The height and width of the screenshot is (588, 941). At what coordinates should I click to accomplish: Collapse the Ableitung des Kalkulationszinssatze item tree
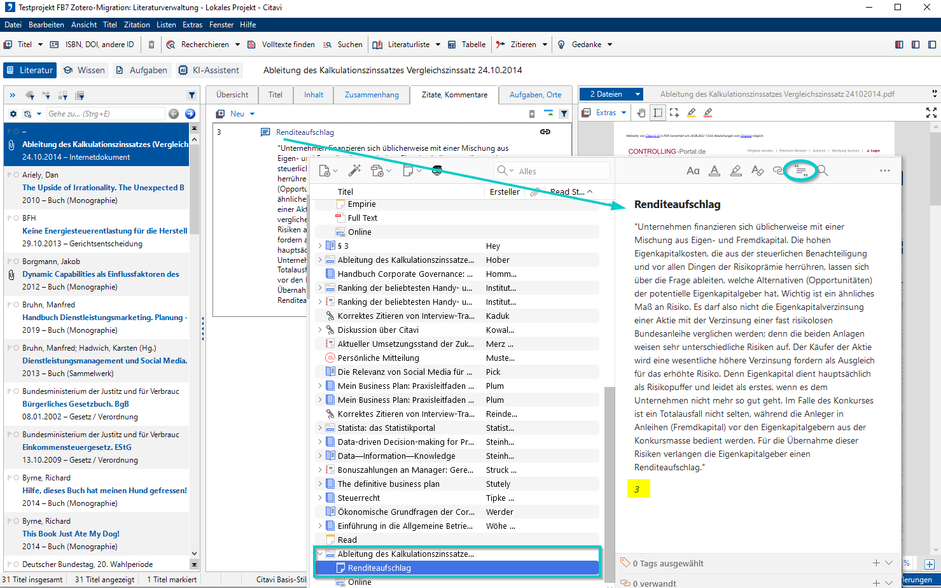point(320,554)
